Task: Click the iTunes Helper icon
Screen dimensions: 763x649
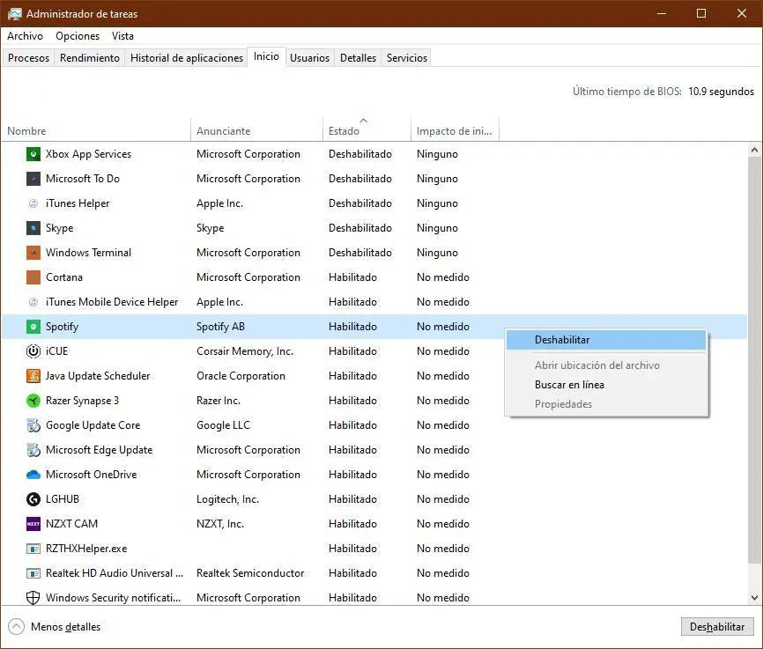Action: click(x=33, y=203)
